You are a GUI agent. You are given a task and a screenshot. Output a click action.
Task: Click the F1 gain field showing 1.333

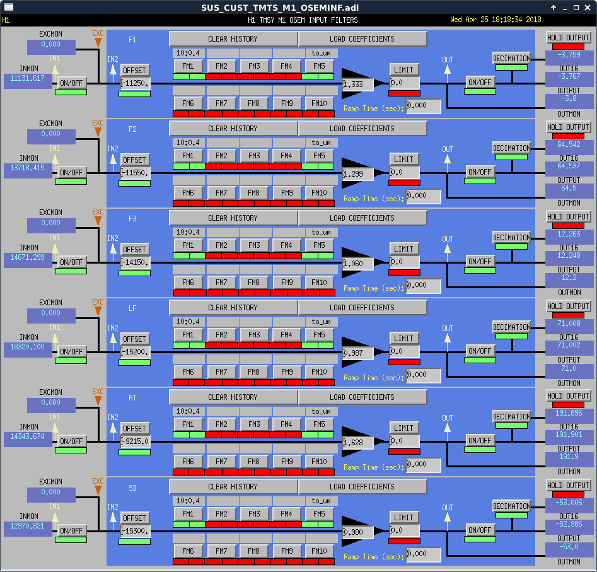coord(357,85)
